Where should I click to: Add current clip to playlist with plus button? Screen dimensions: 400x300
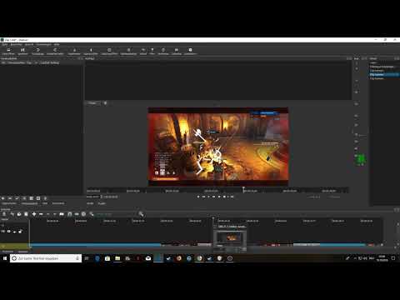tap(3, 198)
